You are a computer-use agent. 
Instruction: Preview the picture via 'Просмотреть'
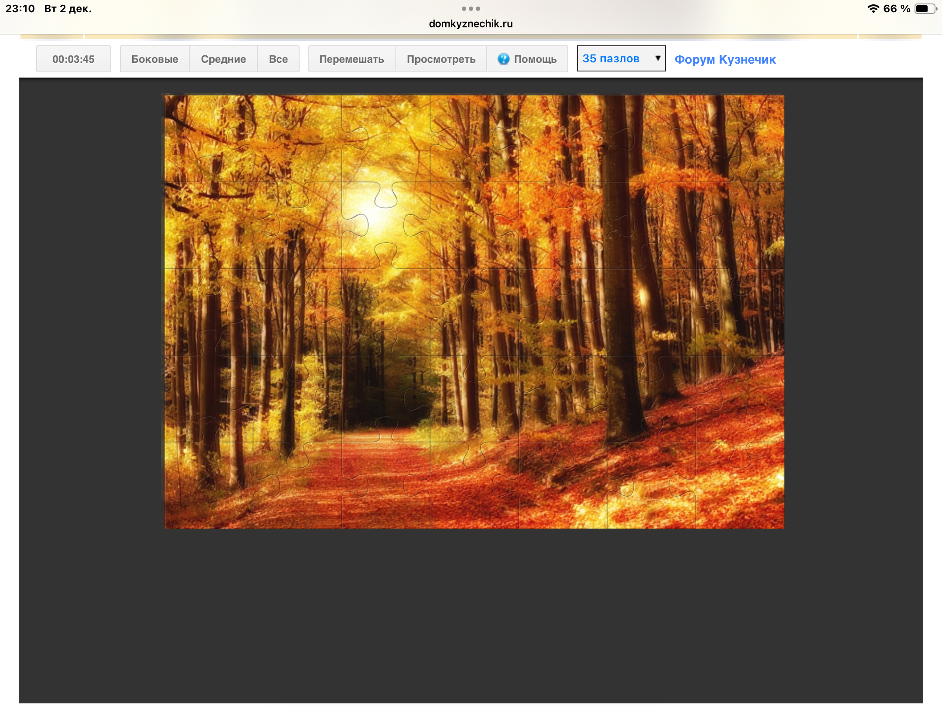(441, 59)
